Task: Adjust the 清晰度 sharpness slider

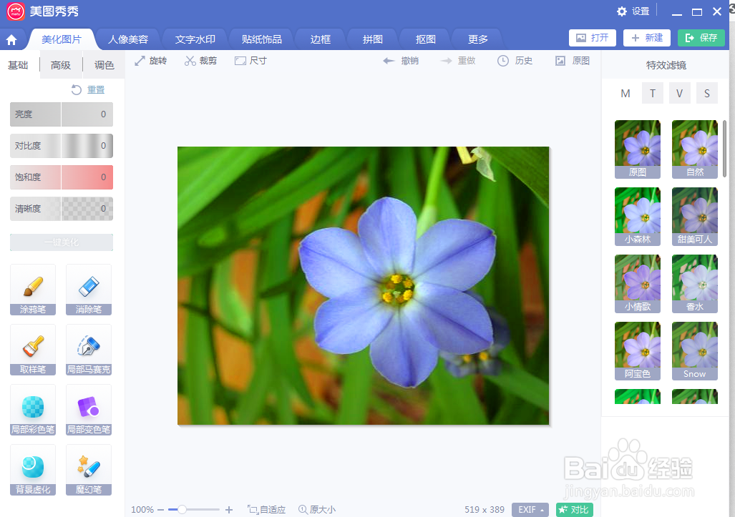Action: tap(62, 208)
